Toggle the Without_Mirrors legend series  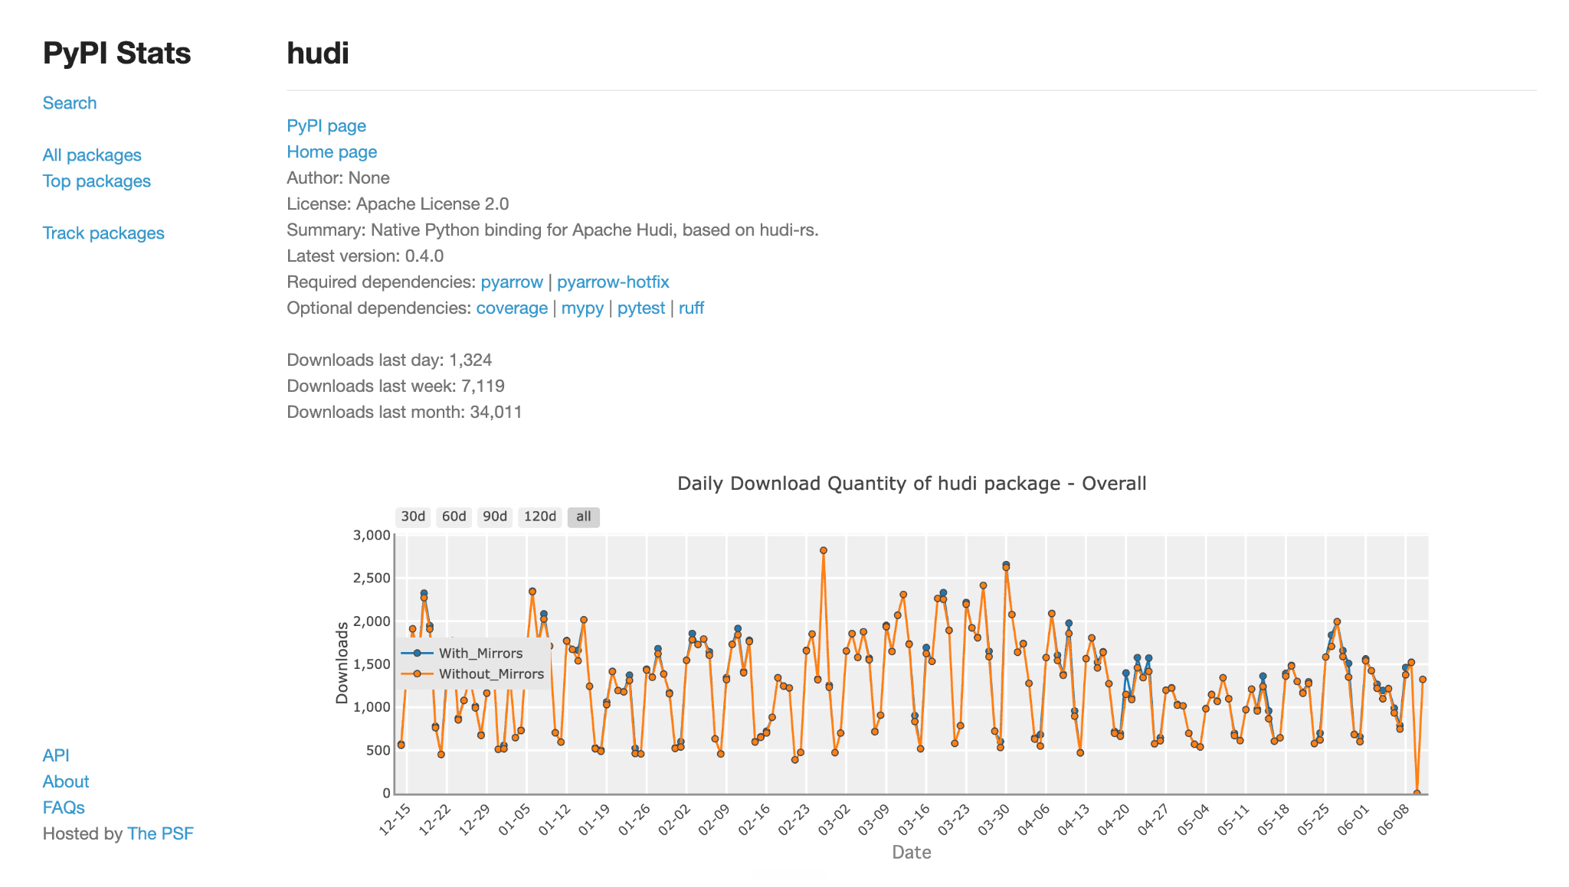(x=473, y=673)
